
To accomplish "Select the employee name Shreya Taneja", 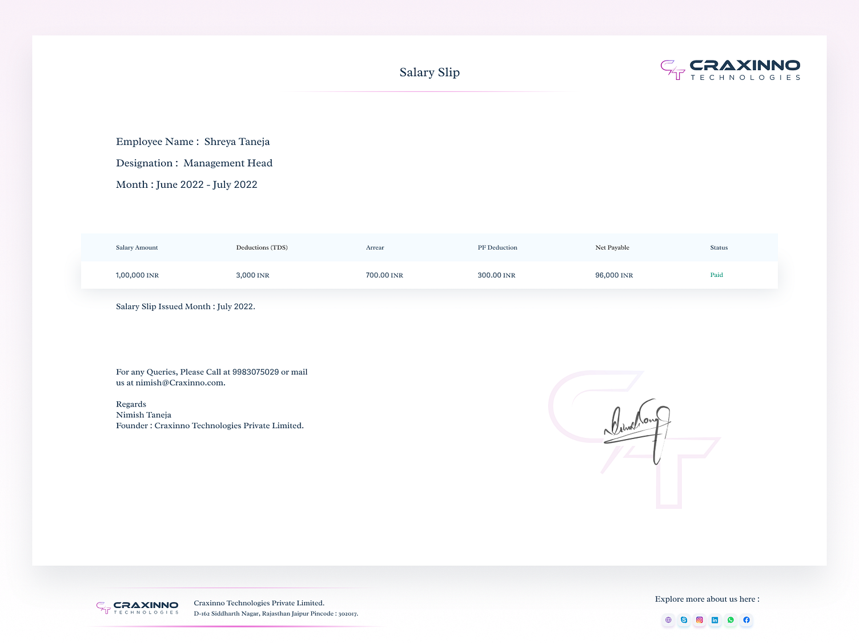I will coord(237,142).
